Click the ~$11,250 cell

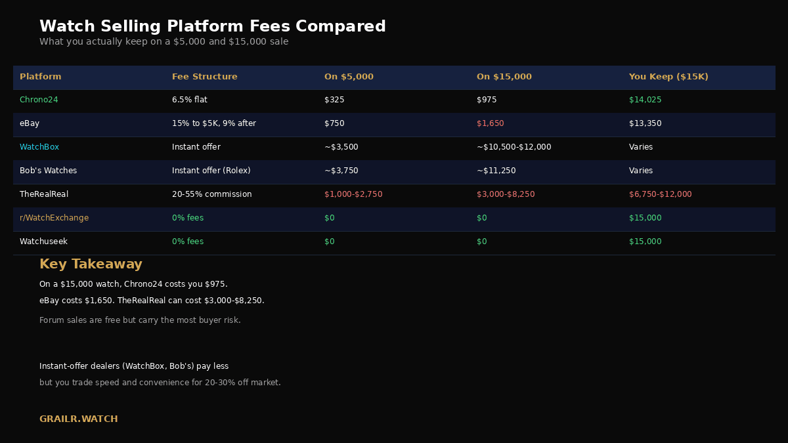point(496,171)
